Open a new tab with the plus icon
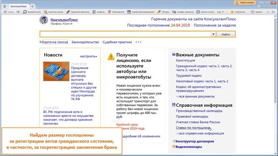The image size is (278, 156). 33,6
